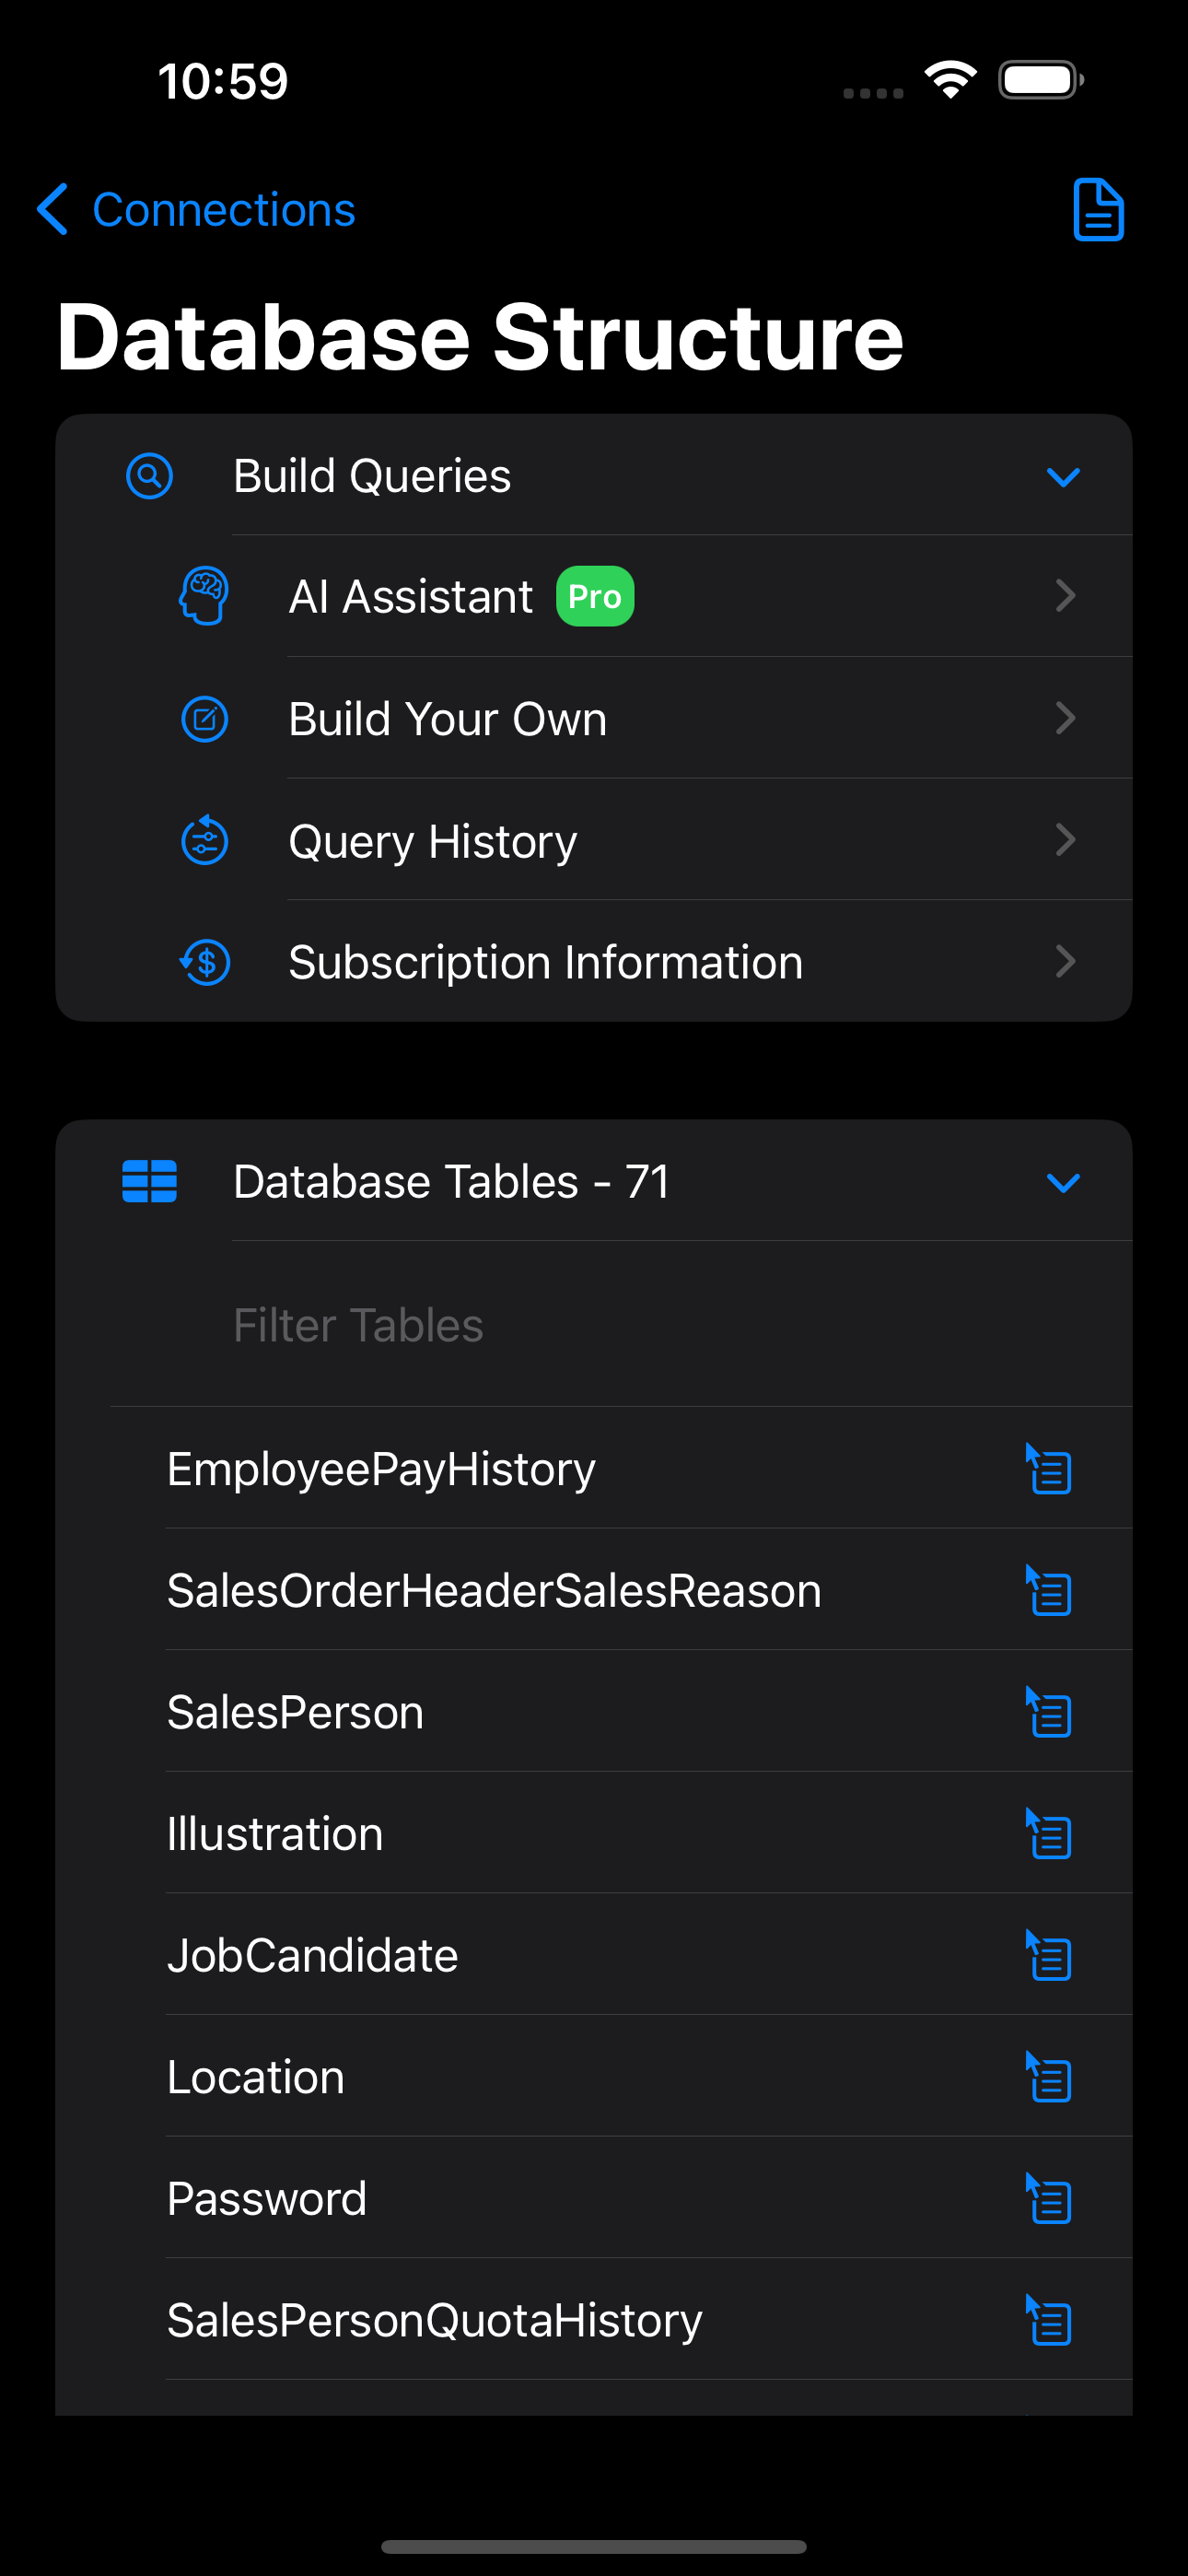Tap query icon beside SalesPerson table
Image resolution: width=1188 pixels, height=2576 pixels.
1048,1711
